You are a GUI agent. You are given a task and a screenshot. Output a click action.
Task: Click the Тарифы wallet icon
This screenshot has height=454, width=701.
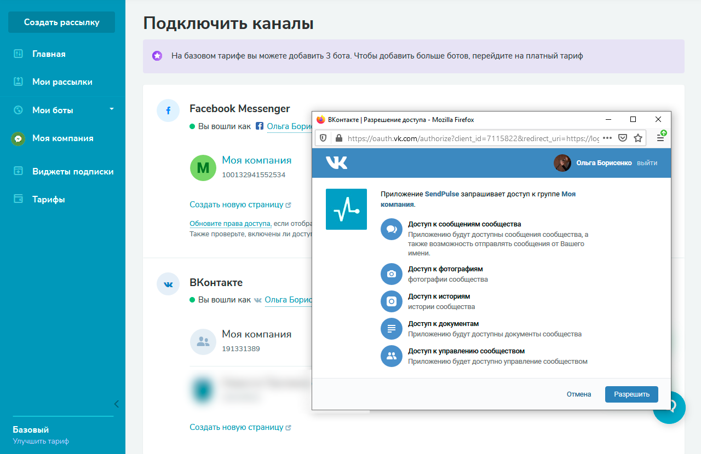point(18,199)
